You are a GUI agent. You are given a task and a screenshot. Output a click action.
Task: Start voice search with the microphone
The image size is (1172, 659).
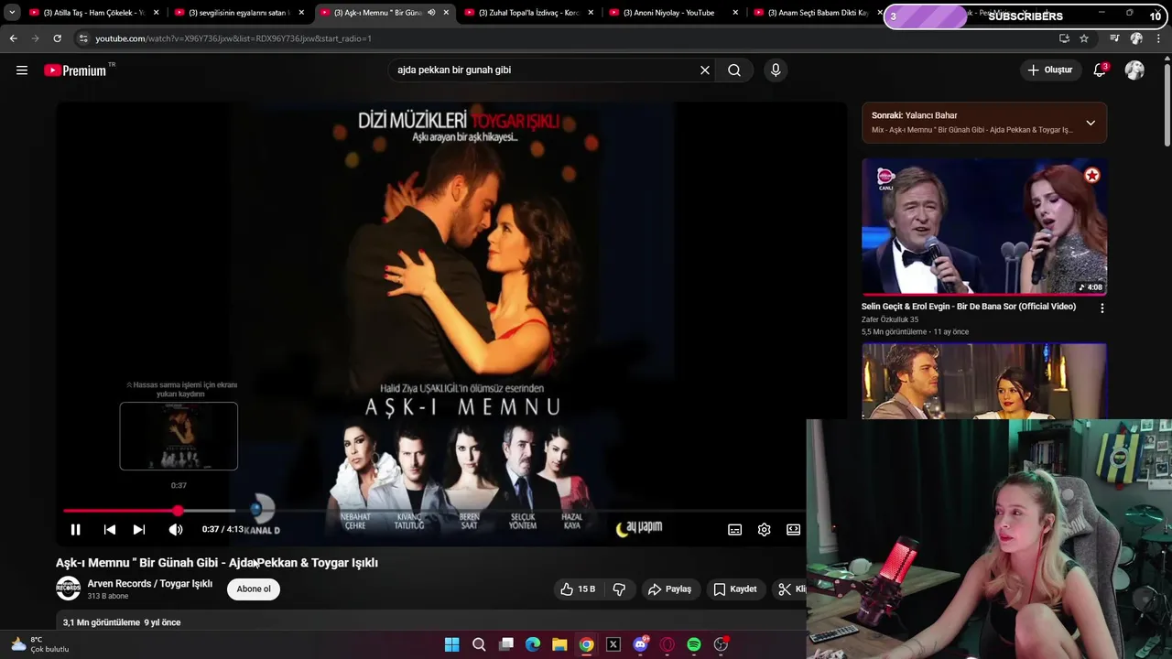[776, 70]
